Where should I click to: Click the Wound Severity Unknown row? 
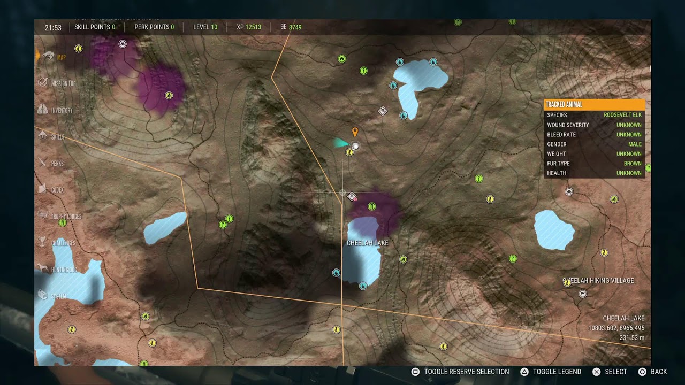(595, 125)
